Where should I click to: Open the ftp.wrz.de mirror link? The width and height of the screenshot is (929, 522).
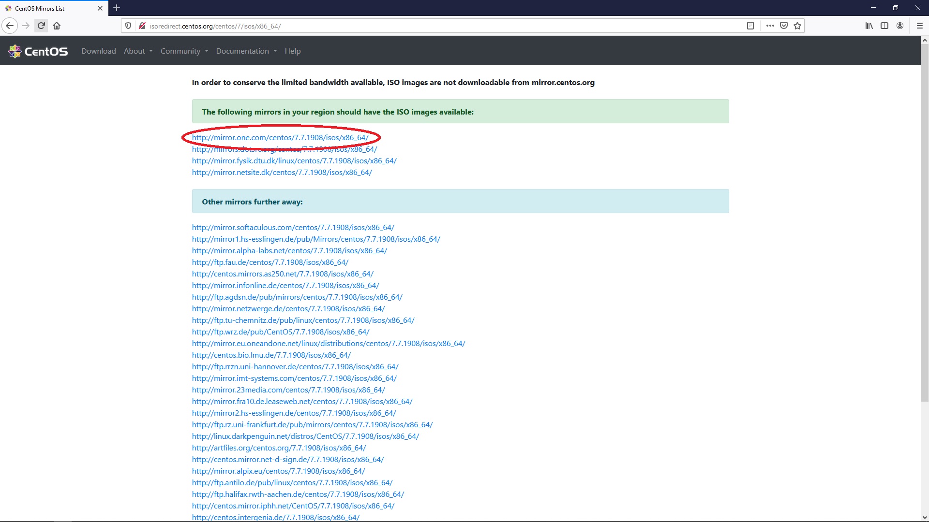(281, 332)
